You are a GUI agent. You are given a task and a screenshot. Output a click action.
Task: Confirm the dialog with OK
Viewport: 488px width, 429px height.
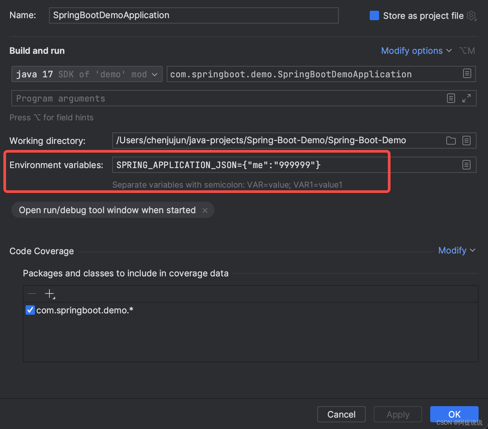454,414
